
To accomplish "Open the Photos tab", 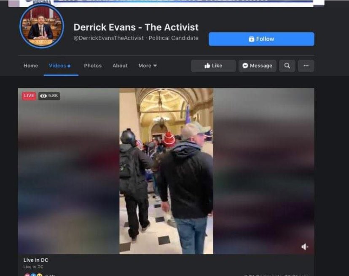I will coord(93,66).
